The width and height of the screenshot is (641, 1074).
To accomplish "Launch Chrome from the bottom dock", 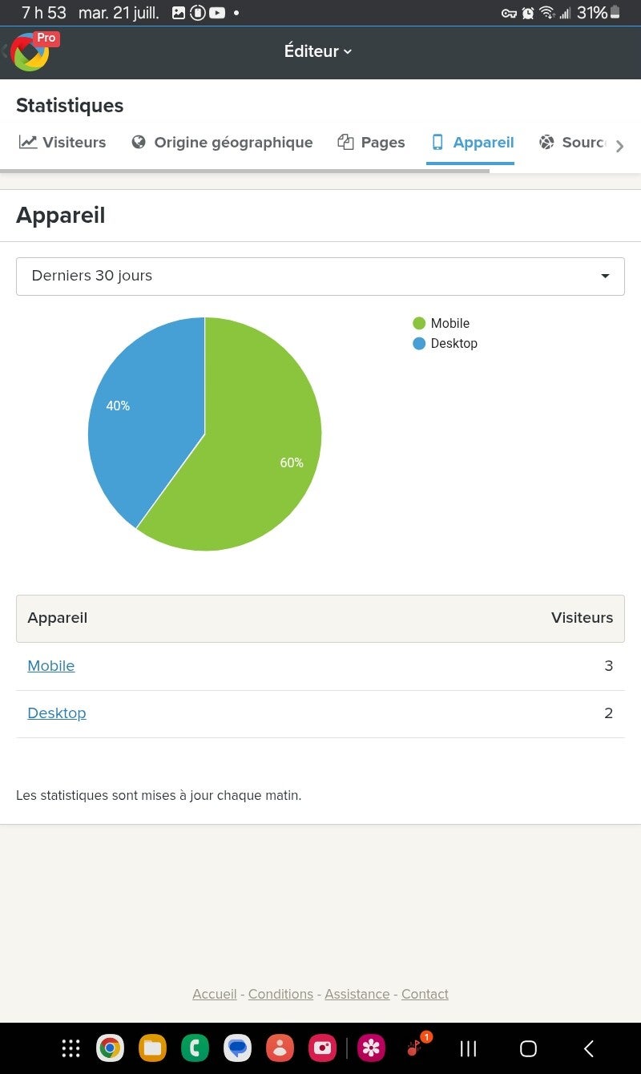I will click(110, 1048).
